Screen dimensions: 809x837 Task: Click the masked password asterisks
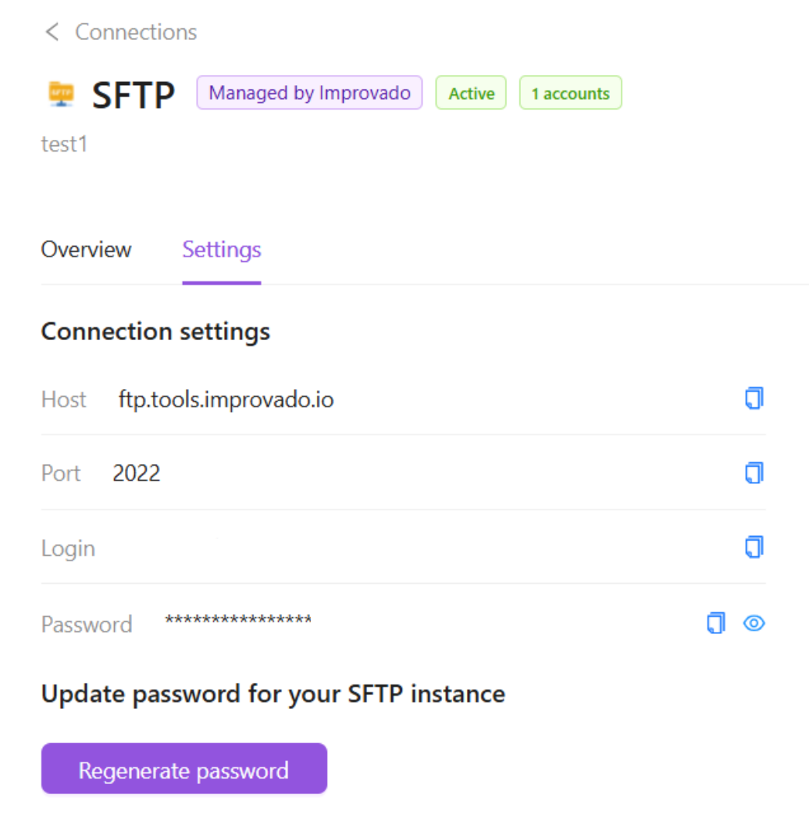click(238, 621)
